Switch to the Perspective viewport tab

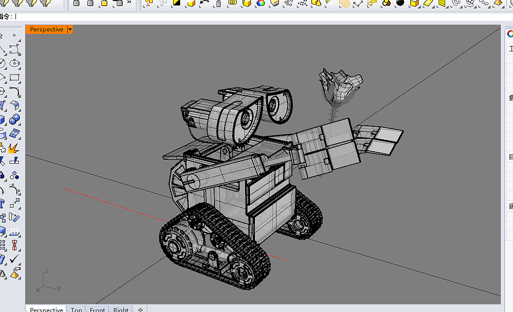[x=46, y=310]
